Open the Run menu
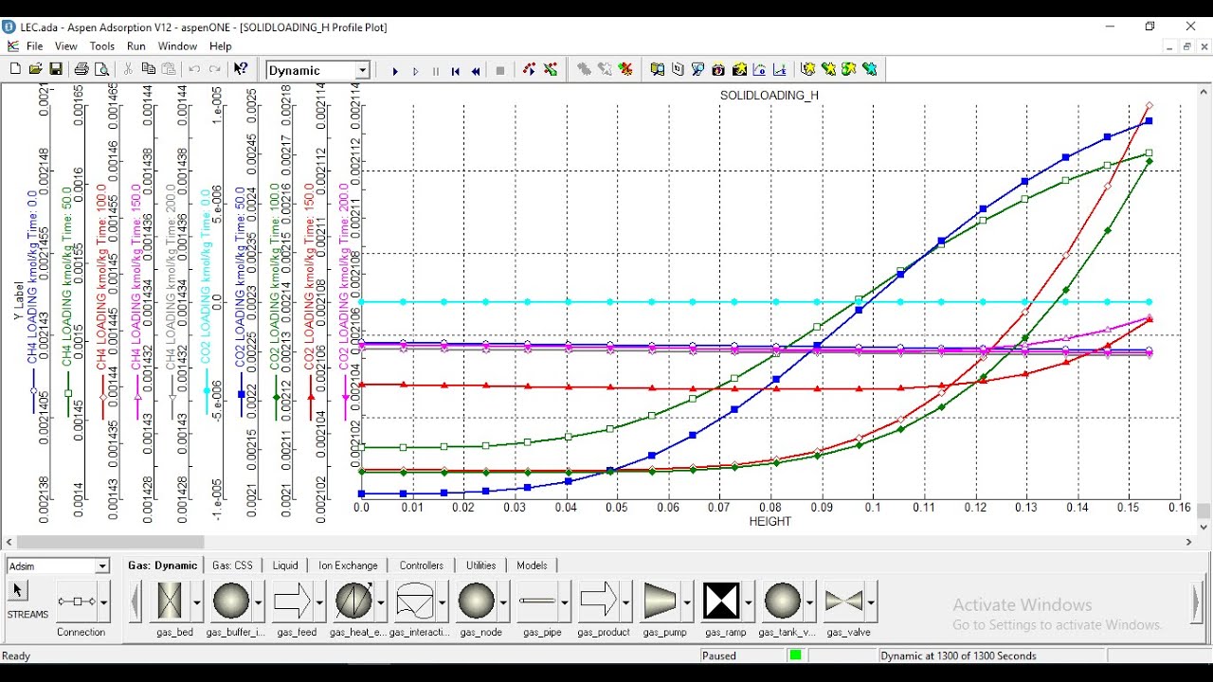 tap(136, 46)
